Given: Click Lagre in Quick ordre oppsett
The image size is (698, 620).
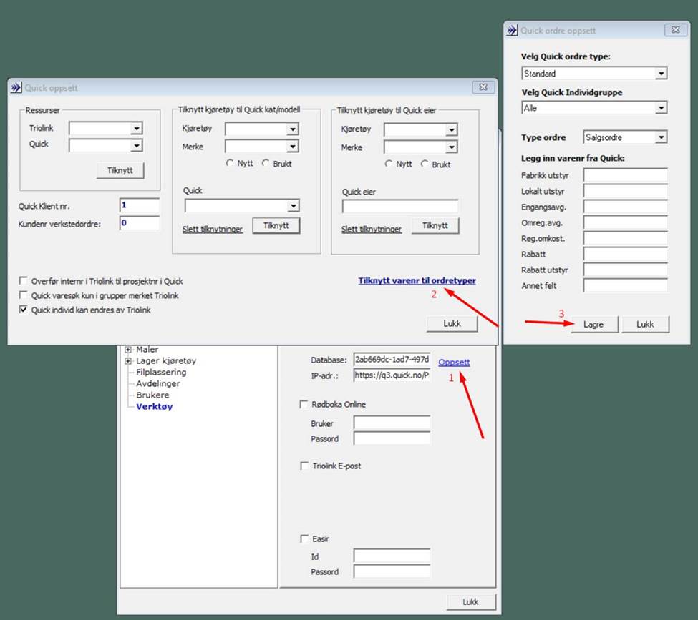Looking at the screenshot, I should [593, 324].
